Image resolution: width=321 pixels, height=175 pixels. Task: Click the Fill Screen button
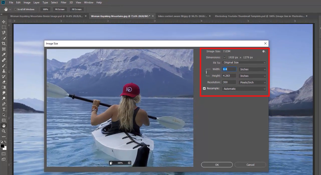tap(77, 9)
